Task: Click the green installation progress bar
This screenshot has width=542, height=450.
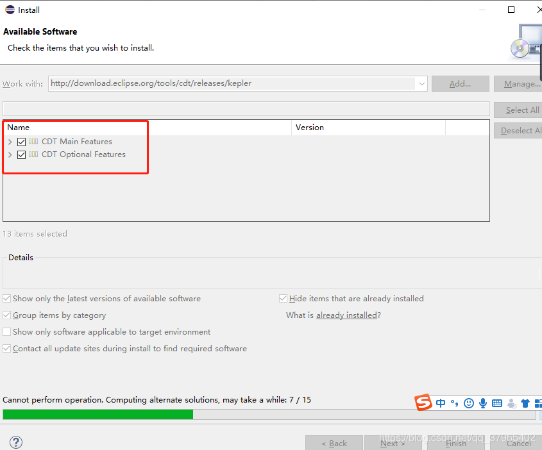Action: click(x=98, y=415)
